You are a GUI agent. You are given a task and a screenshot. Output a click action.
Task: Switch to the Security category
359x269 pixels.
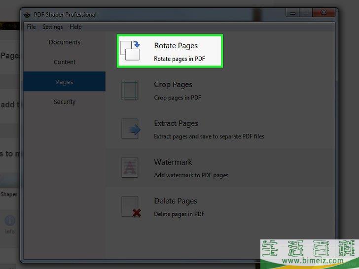pos(65,101)
